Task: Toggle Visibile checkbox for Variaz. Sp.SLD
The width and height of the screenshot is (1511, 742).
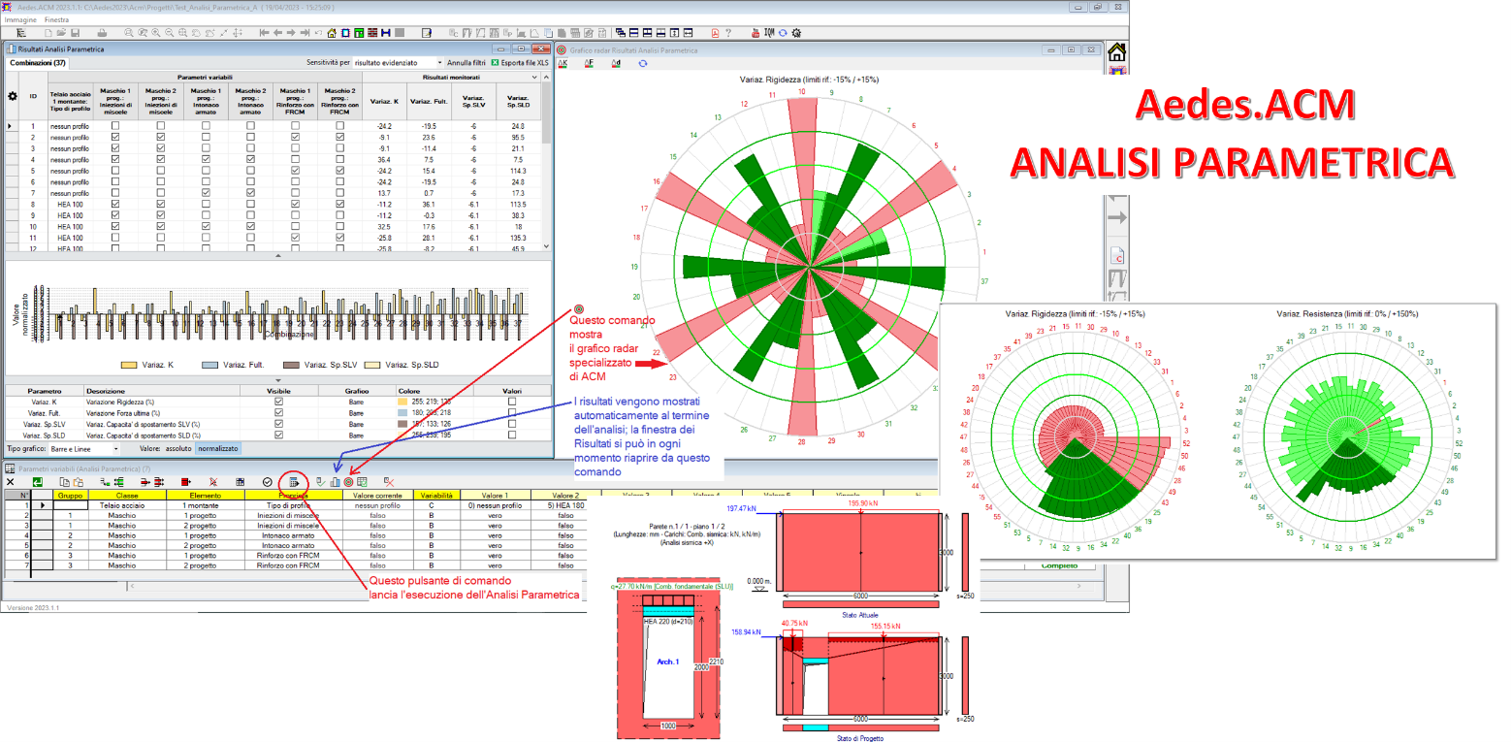Action: point(279,436)
